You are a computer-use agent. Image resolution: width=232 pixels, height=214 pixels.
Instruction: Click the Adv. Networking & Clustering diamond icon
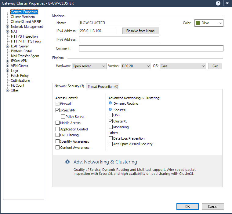coord(67,162)
